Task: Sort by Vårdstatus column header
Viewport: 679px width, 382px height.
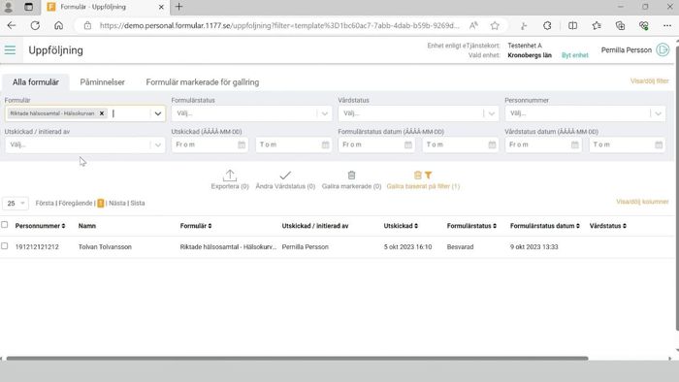Action: coord(608,226)
